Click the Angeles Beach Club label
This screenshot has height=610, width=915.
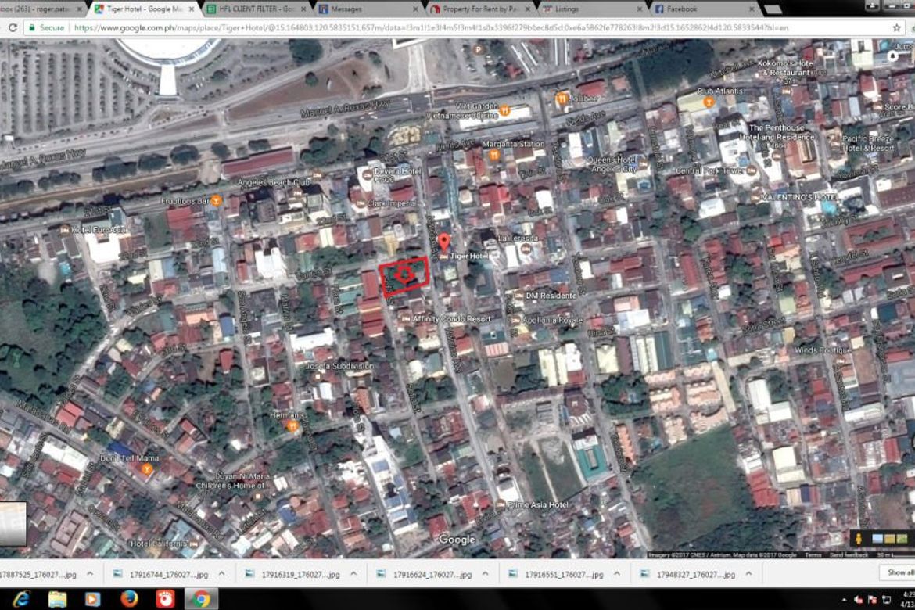(273, 182)
